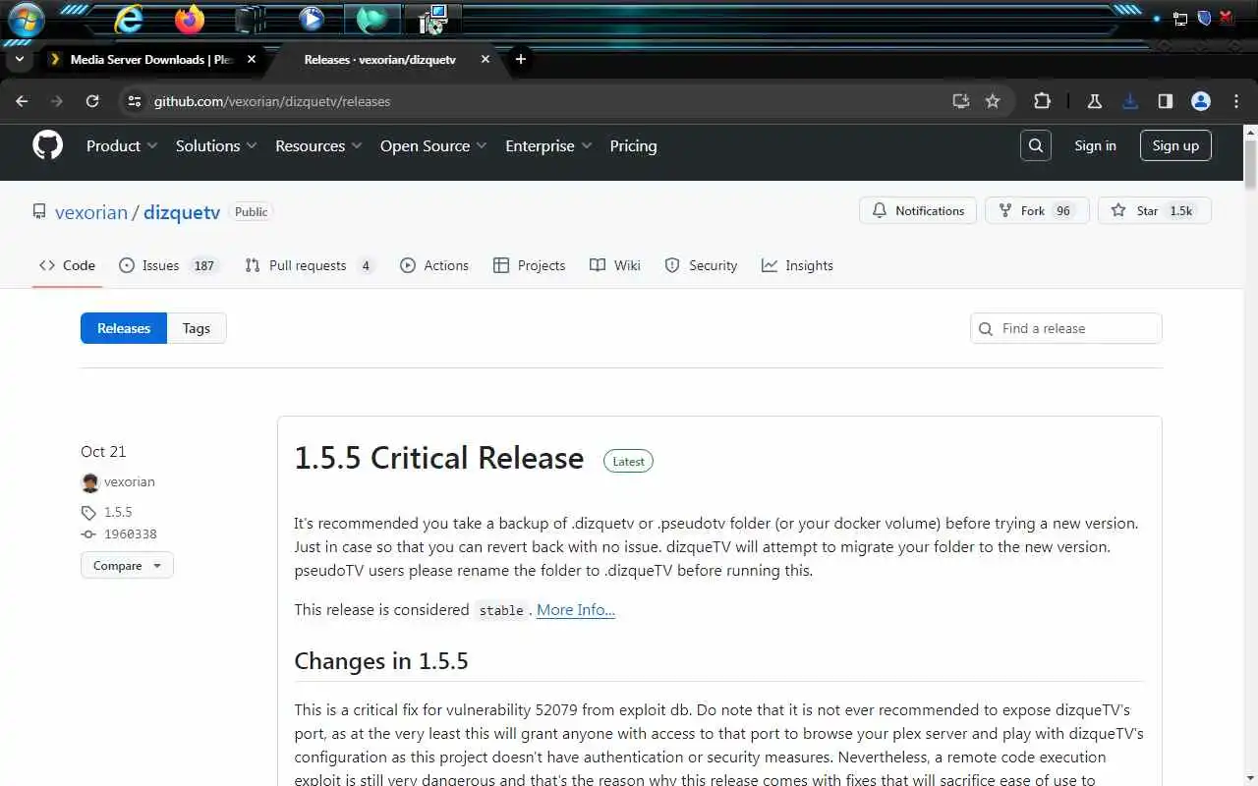Click Sign in

coord(1095,145)
